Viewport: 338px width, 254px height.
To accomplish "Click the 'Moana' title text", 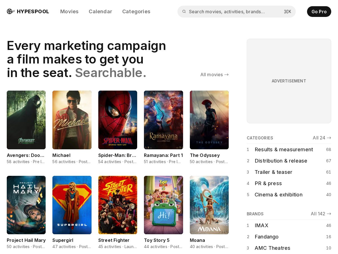I will pyautogui.click(x=197, y=240).
